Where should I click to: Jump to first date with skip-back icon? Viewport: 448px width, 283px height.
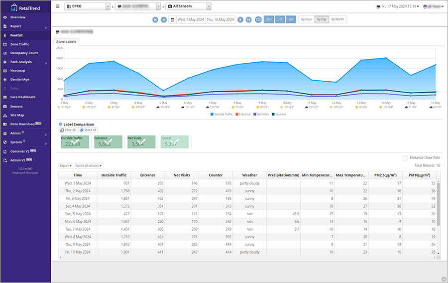click(155, 19)
